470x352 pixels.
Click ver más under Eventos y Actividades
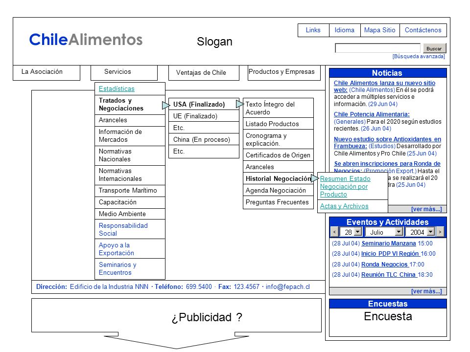[x=426, y=291]
